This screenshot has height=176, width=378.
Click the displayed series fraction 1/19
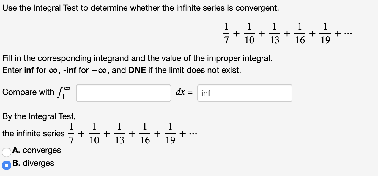325,33
